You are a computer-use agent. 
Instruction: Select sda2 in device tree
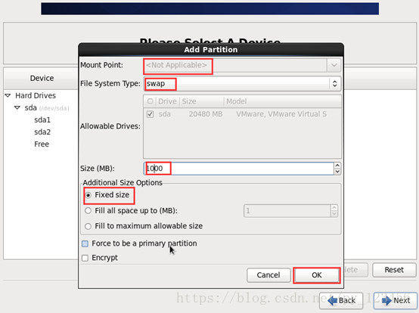click(x=42, y=132)
